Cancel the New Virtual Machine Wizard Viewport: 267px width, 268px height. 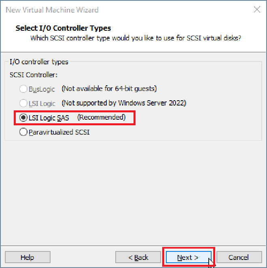(x=238, y=257)
